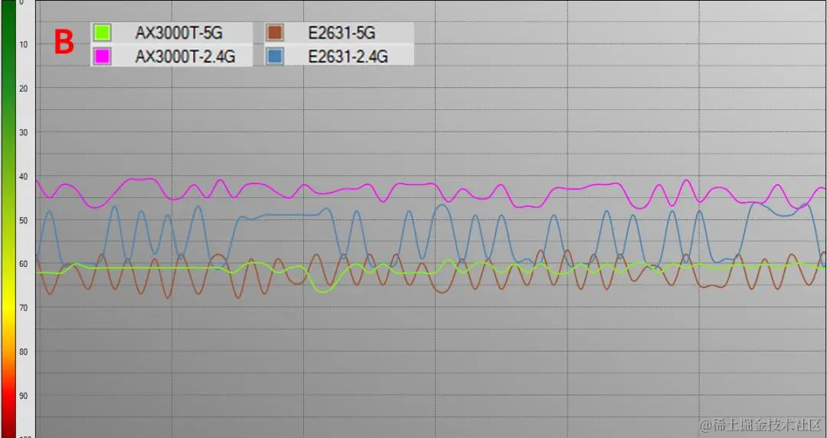Click the 80 value on signal axis

(23, 351)
